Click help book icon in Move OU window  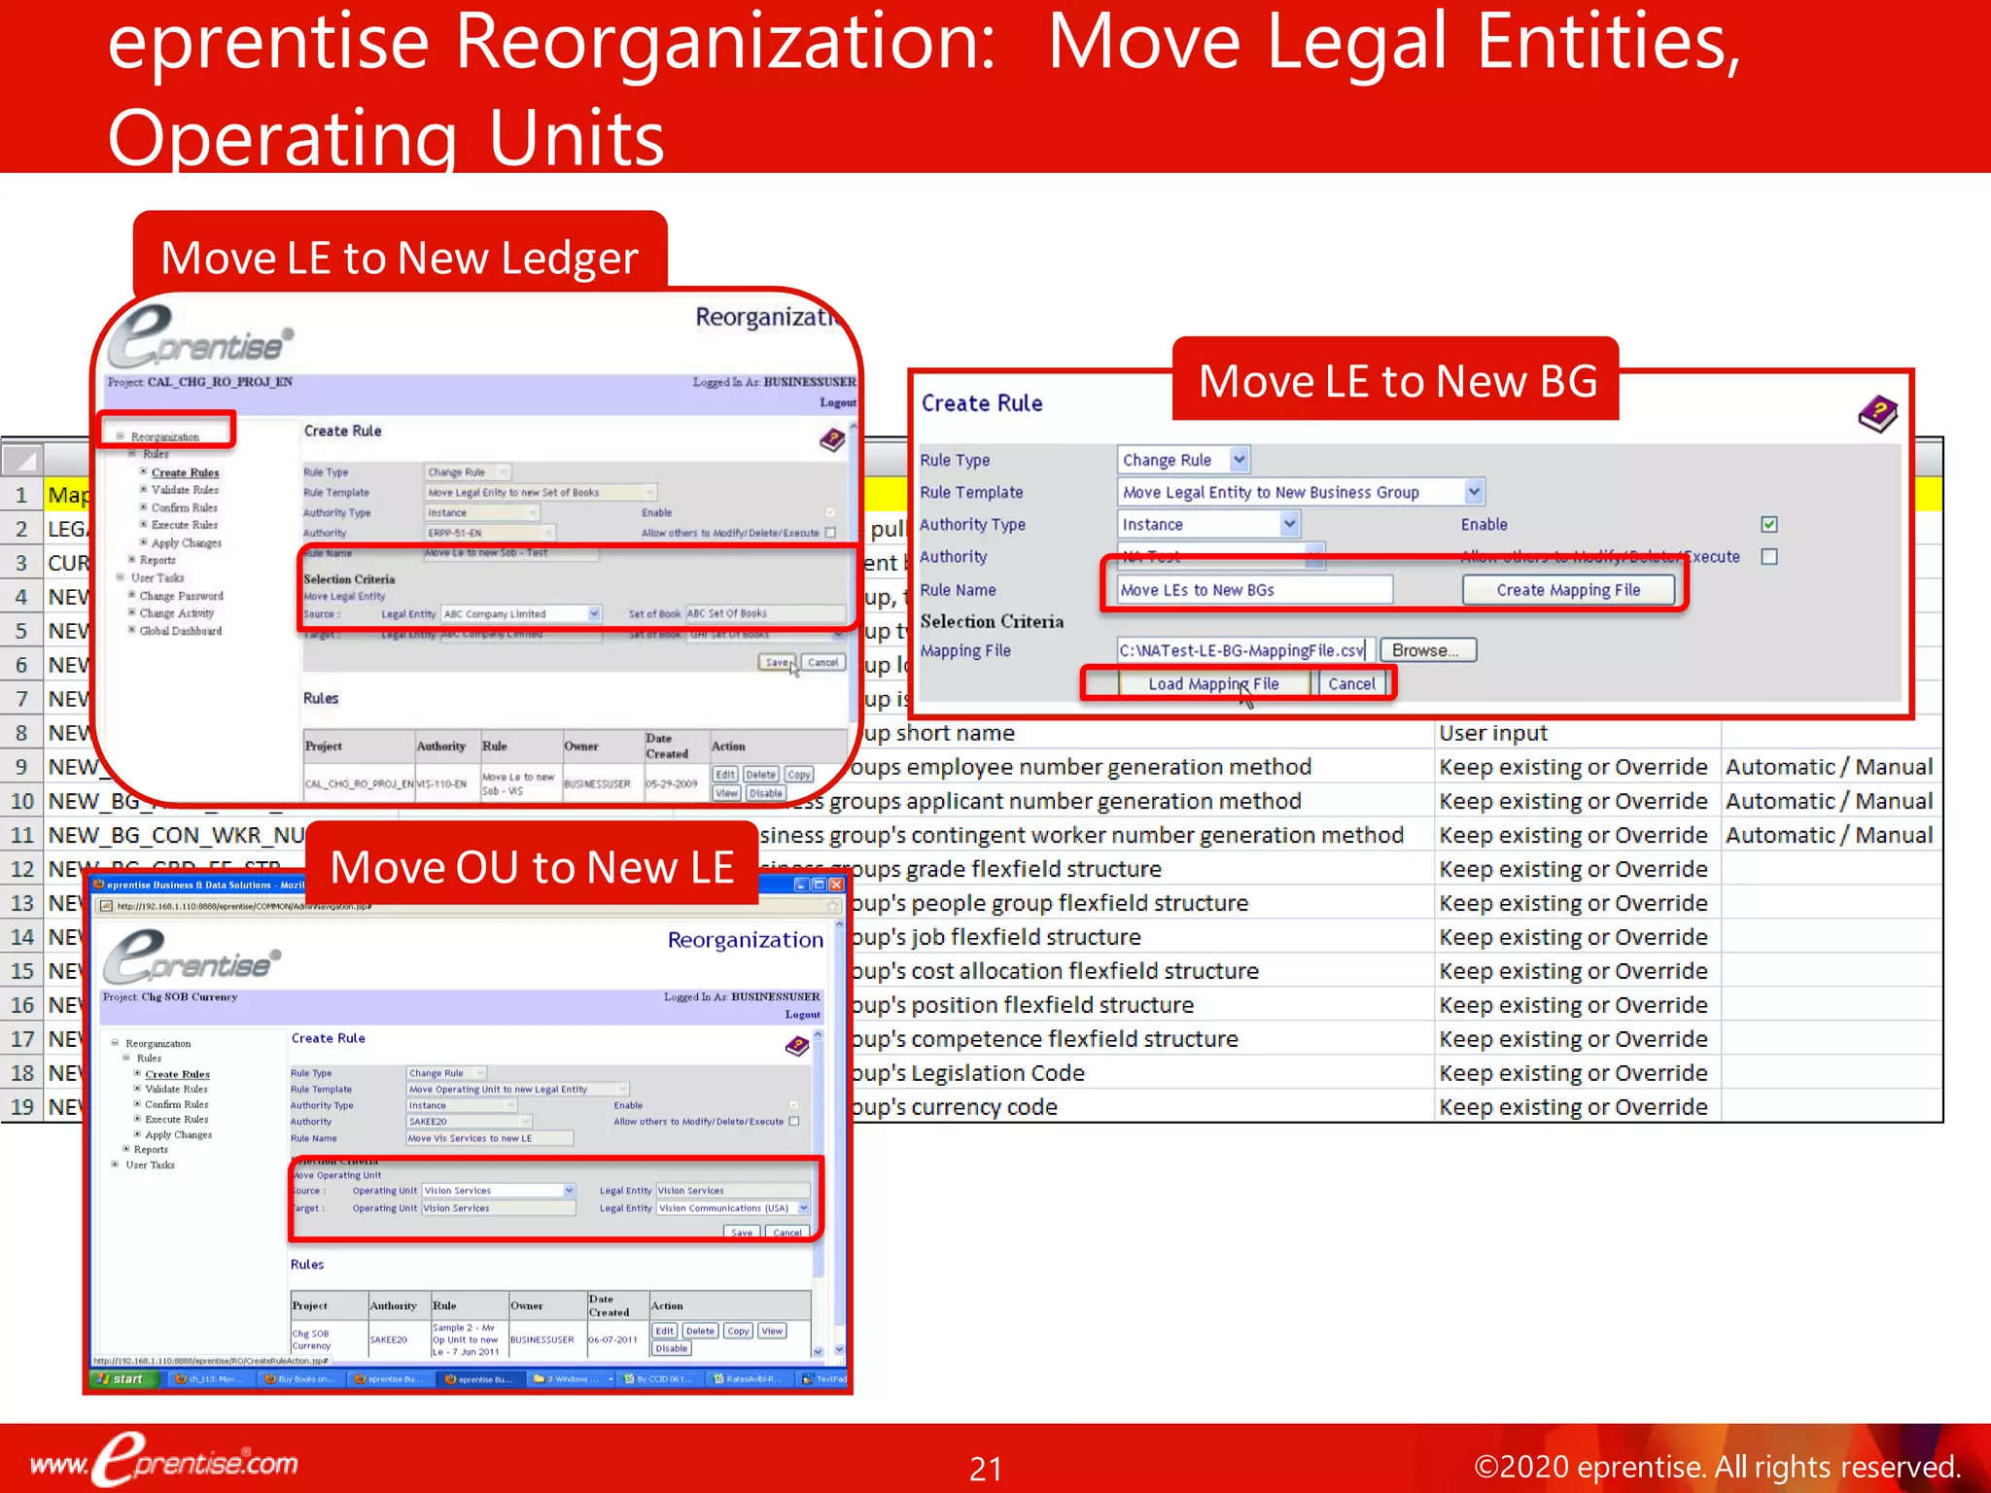[x=797, y=1046]
